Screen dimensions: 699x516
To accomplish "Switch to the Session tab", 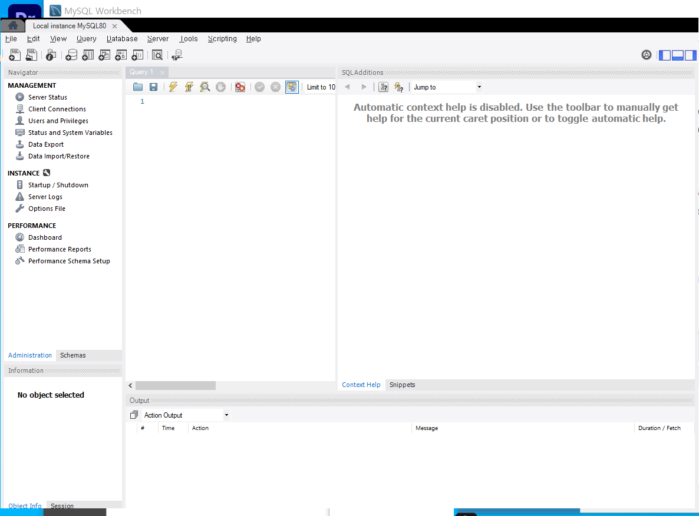I will point(62,506).
